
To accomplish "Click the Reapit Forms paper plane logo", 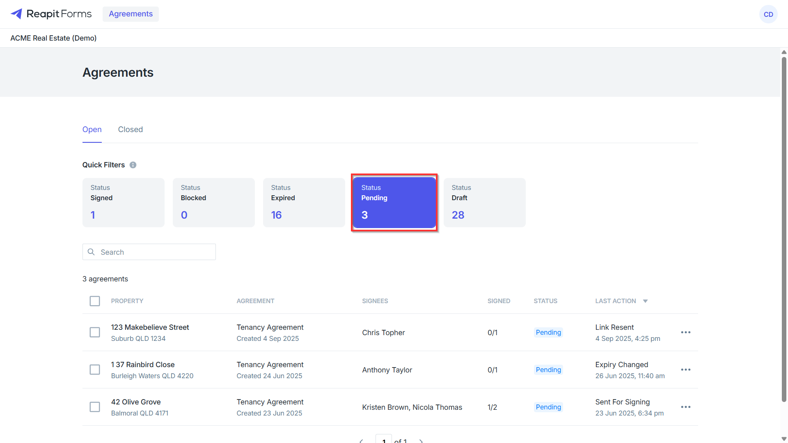I will tap(16, 14).
